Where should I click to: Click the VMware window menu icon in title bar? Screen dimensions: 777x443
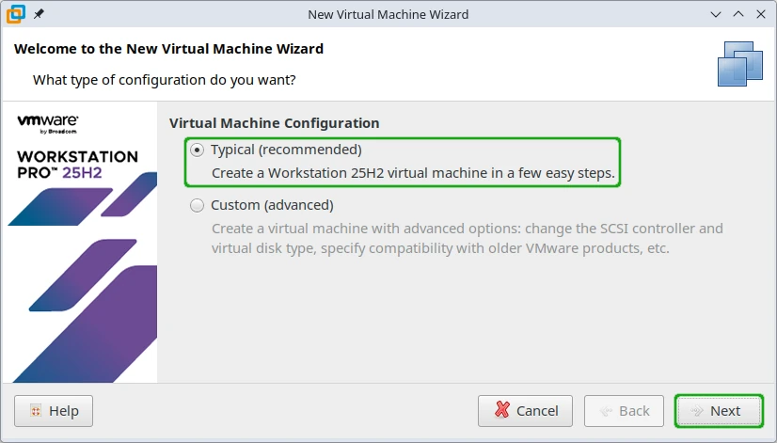(x=15, y=14)
